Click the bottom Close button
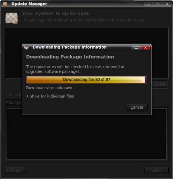This screenshot has height=179, width=173. pos(156,170)
